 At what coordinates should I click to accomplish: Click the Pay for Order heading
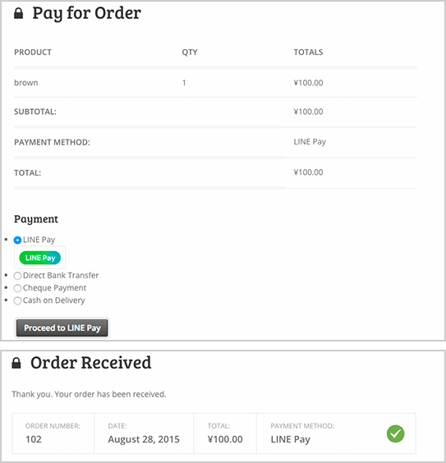tap(86, 14)
